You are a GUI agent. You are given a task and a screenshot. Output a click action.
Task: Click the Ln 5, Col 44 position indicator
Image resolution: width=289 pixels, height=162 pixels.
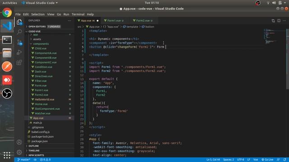point(213,160)
